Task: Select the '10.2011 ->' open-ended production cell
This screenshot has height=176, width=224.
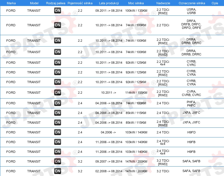Action: pyautogui.click(x=109, y=93)
